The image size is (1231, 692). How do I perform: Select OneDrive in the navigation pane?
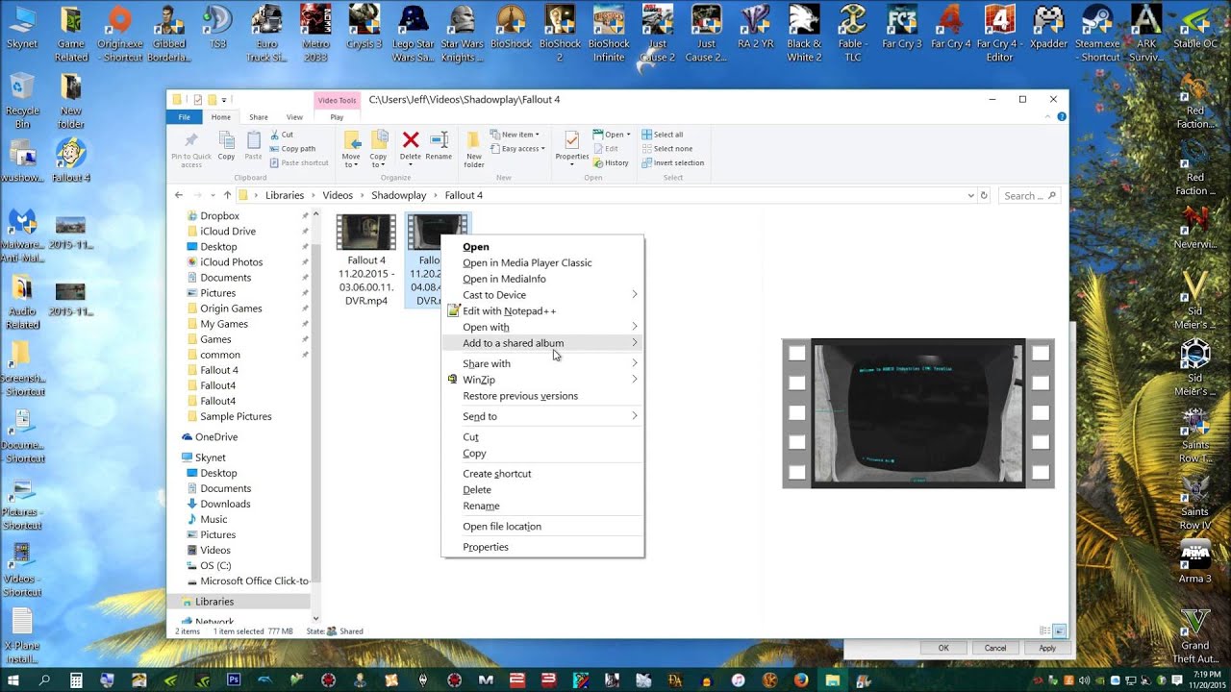pos(216,436)
